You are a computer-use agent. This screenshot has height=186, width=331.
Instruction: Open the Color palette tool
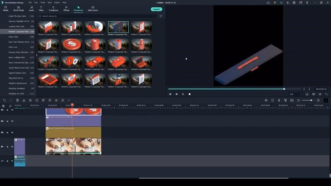point(43,100)
